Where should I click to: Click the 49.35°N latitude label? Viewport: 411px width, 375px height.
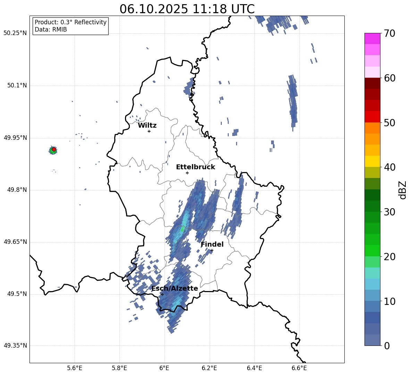[15, 346]
